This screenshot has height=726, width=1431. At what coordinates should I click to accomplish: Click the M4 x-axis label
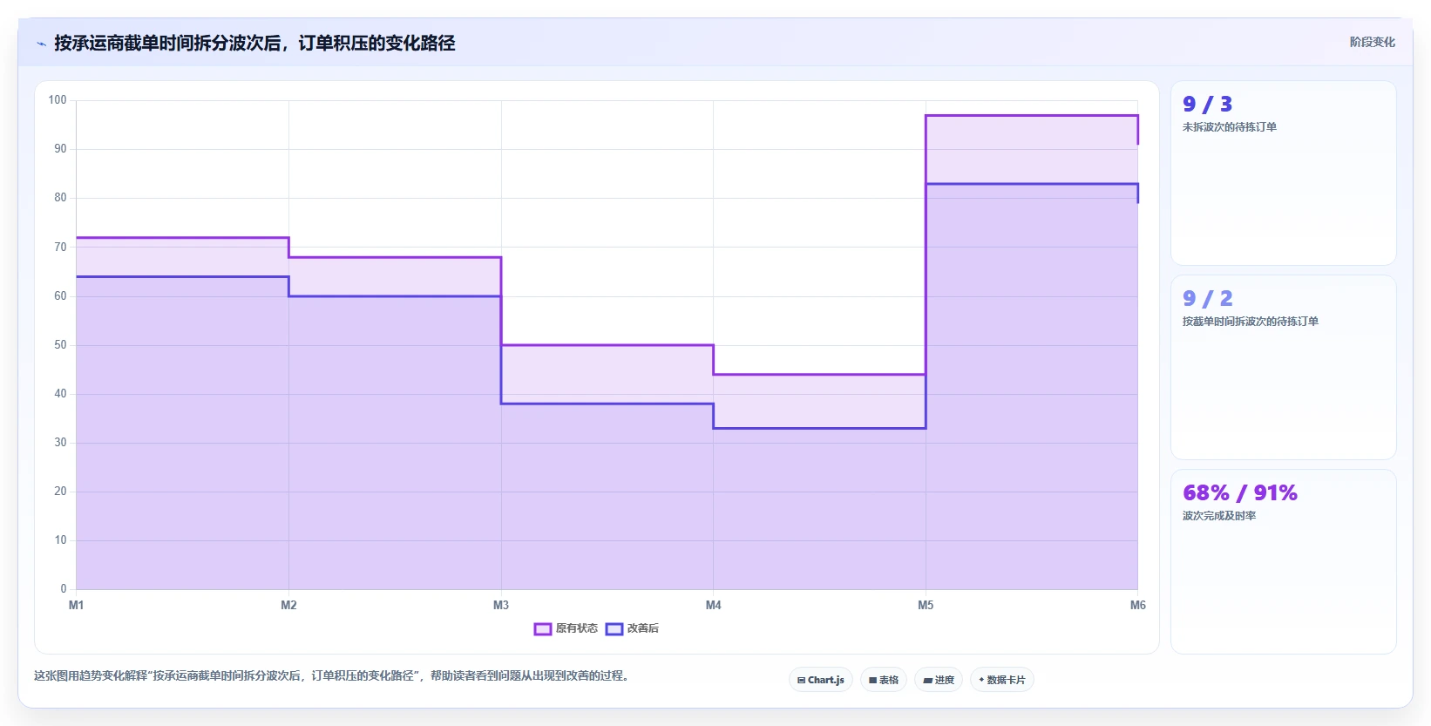point(713,605)
